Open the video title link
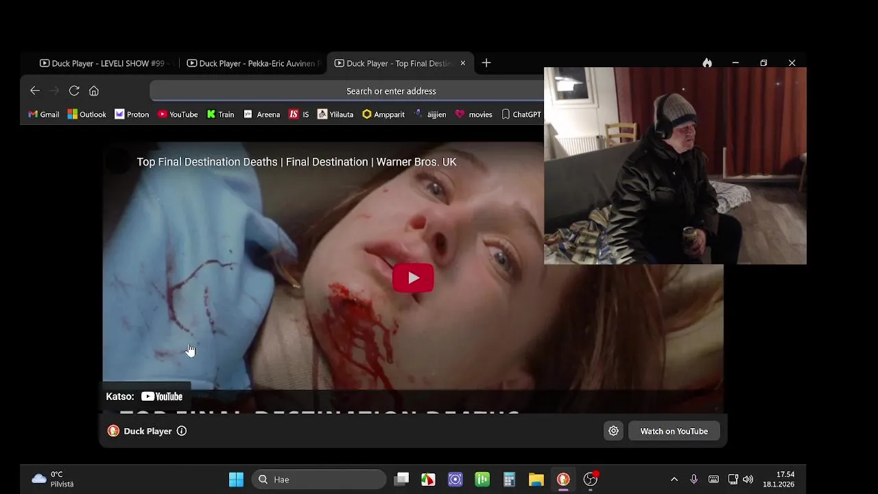The width and height of the screenshot is (878, 494). (x=296, y=162)
